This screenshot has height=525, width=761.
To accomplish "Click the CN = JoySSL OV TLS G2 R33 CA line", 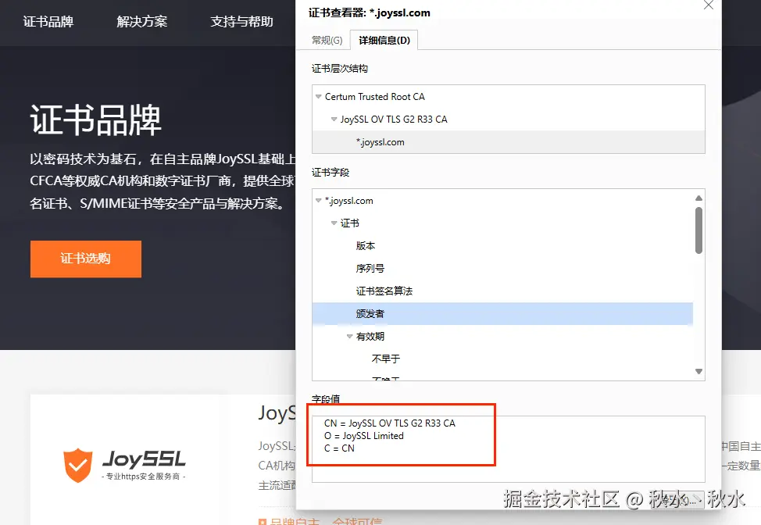I will [x=390, y=423].
